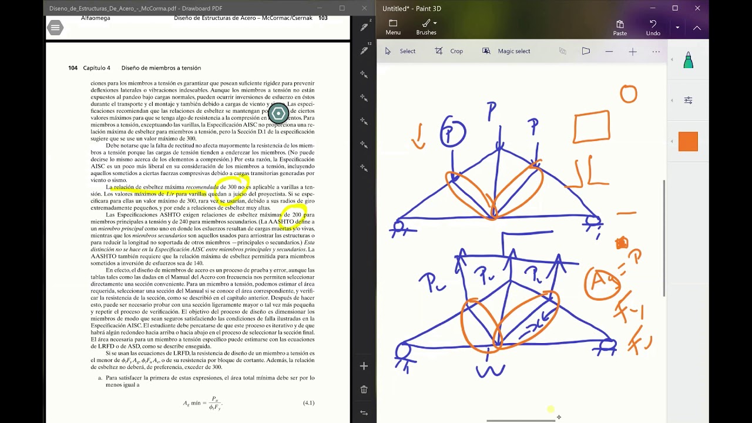The image size is (752, 423).
Task: Select the green marker brush
Action: pyautogui.click(x=689, y=60)
